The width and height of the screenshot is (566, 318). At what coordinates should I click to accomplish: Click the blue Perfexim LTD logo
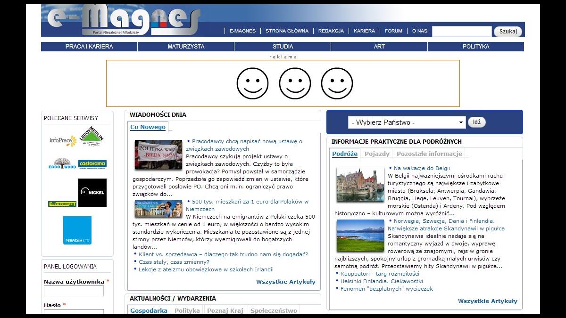coord(77,230)
